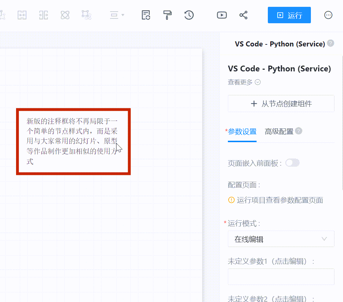Click the blue 运行 button

[x=289, y=15]
